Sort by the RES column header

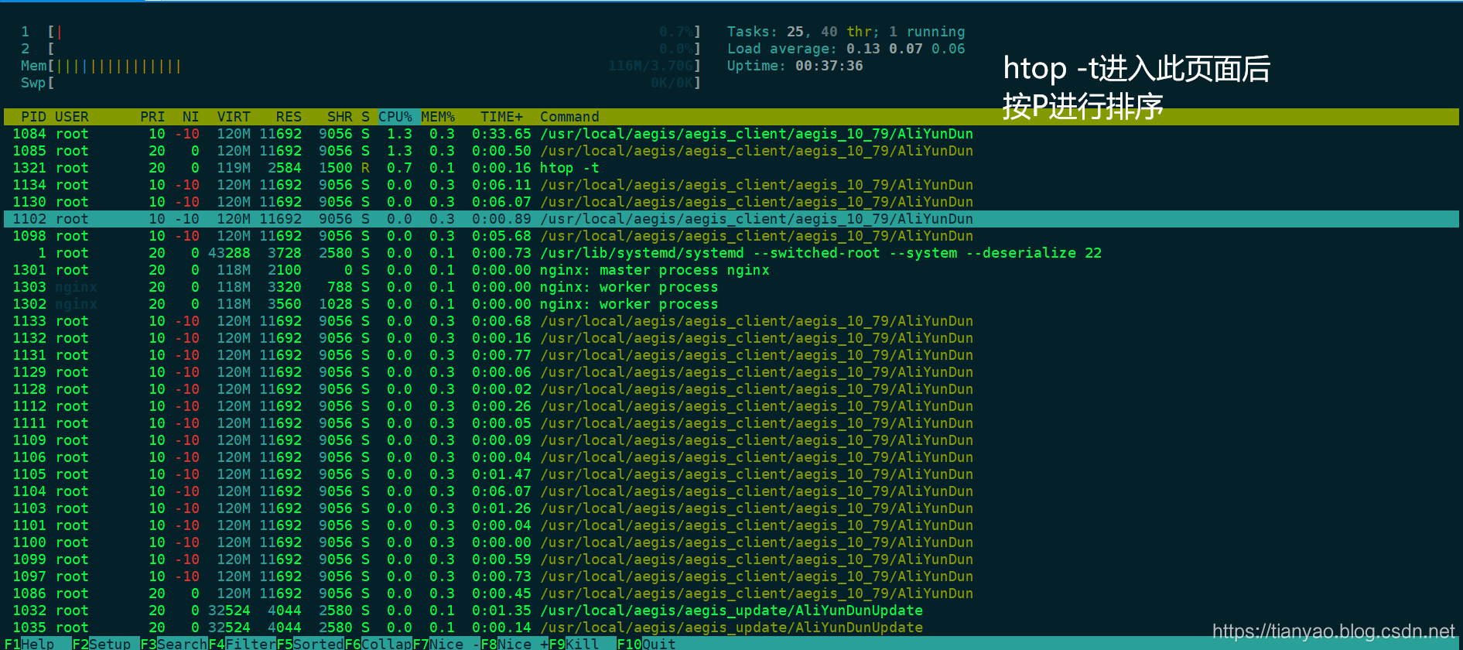click(x=289, y=117)
